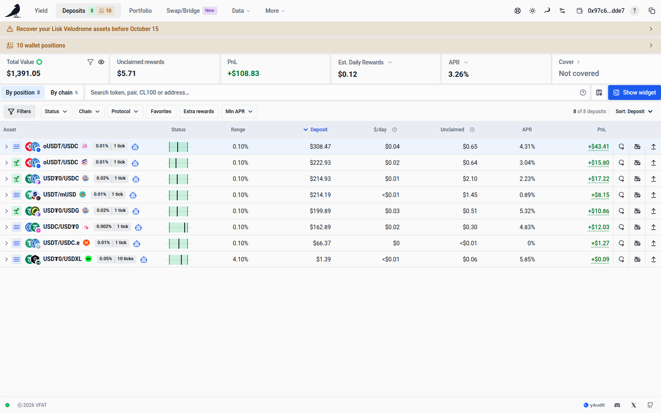Open the GitHub icon in footer
The width and height of the screenshot is (661, 413).
[650, 405]
